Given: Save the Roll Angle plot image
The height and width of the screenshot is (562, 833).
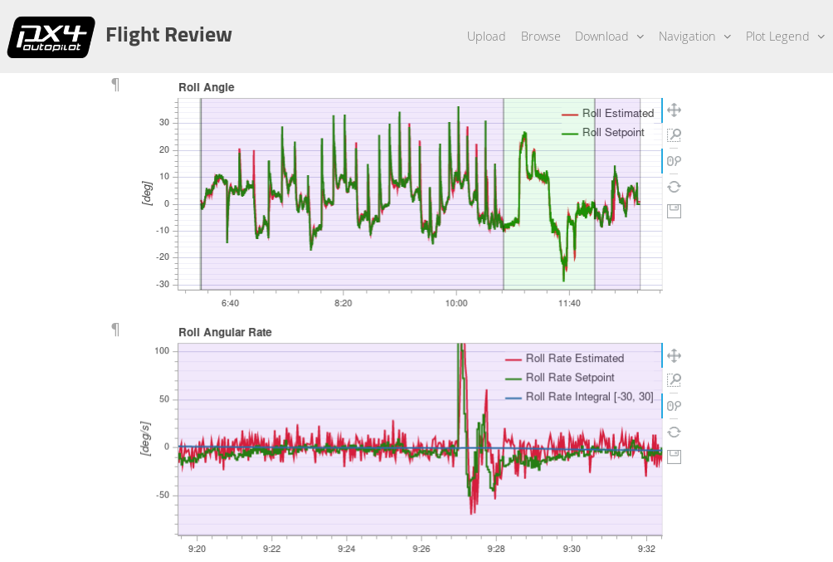Looking at the screenshot, I should [674, 211].
